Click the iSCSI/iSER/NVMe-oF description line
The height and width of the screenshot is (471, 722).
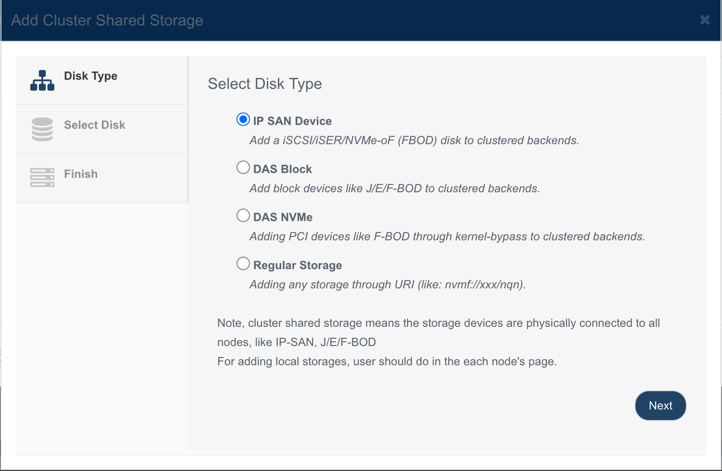(x=414, y=140)
